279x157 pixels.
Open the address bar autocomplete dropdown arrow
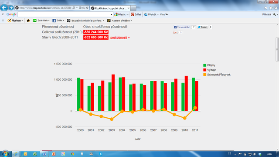click(77, 8)
